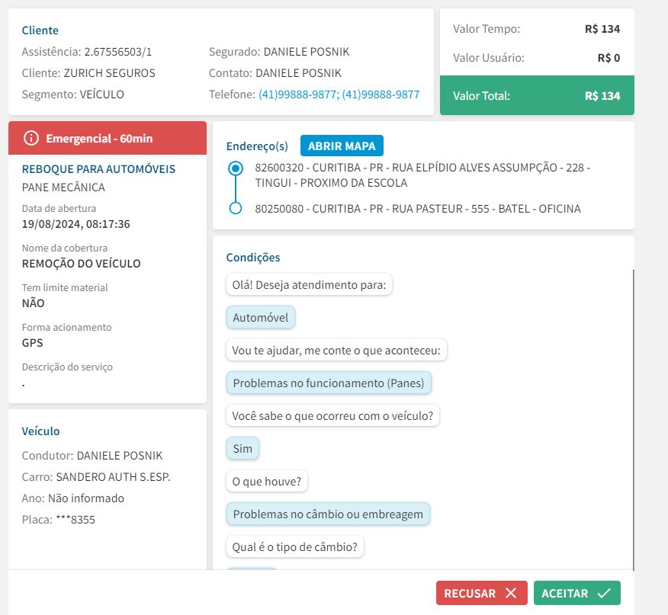The width and height of the screenshot is (668, 615).
Task: Call the first phone number (41)99888-9877
Action: tap(299, 94)
